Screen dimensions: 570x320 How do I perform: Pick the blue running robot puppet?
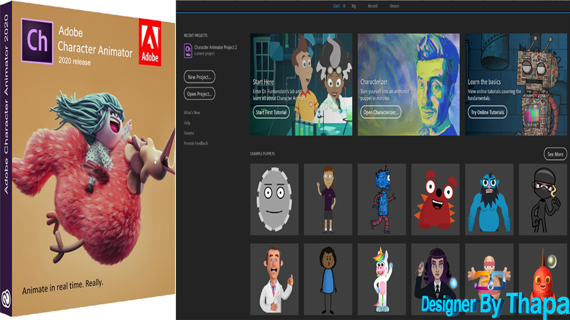click(x=382, y=199)
